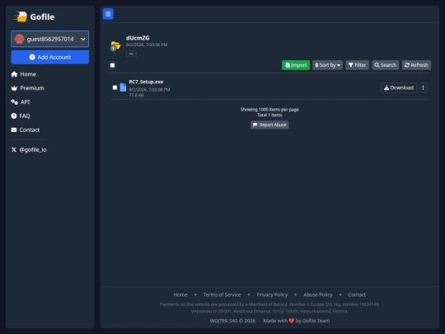This screenshot has width=445, height=334.
Task: Click the Add Account button
Action: coord(50,57)
